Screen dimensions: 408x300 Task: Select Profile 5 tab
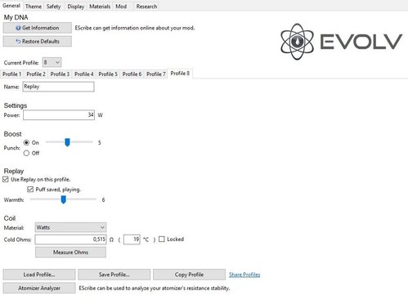pos(108,74)
